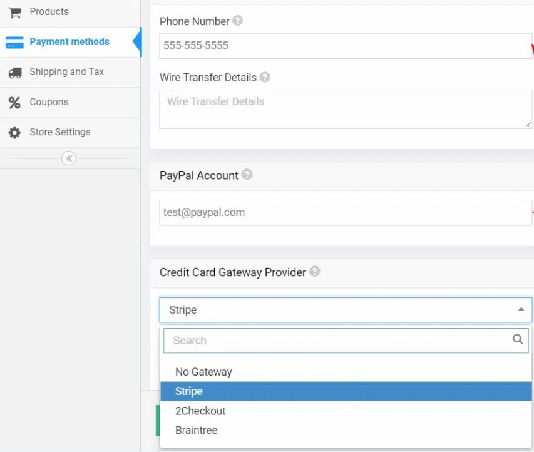Go to Store Settings in the sidebar
Image resolution: width=534 pixels, height=452 pixels.
pyautogui.click(x=59, y=132)
